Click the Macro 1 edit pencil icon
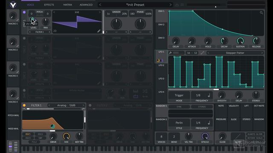Image resolution: width=273 pixels, height=153 pixels. pos(17,20)
